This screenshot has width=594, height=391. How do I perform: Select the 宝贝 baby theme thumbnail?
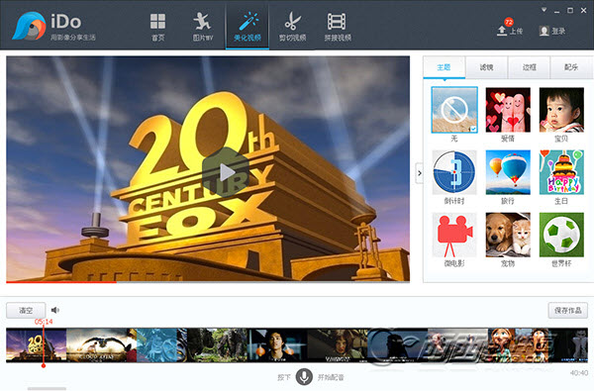[x=561, y=110]
